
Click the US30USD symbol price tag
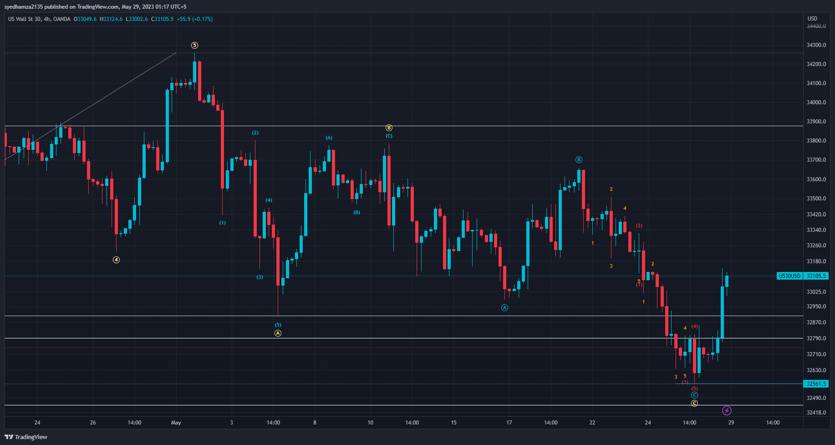[x=789, y=276]
